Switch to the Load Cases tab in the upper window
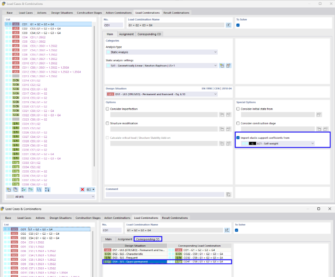 (x=26, y=13)
